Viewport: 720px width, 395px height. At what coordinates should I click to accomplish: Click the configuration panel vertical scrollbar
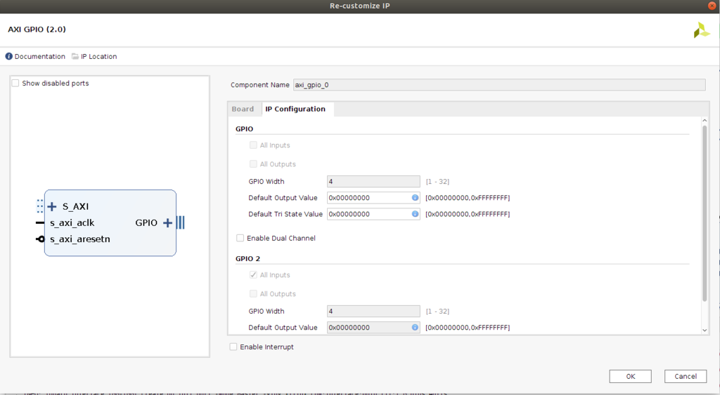pos(705,213)
